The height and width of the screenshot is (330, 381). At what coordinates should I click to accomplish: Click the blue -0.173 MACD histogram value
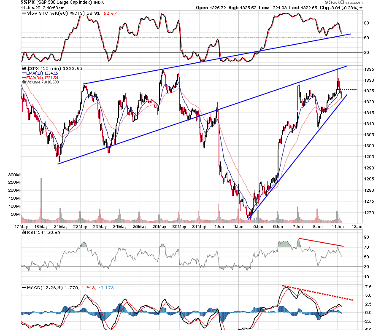click(106, 287)
